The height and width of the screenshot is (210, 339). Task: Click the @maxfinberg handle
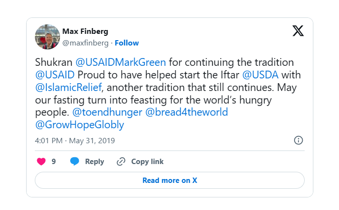click(86, 43)
